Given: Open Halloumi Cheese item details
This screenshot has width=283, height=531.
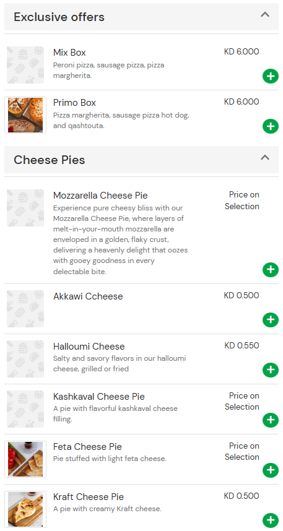Looking at the screenshot, I should click(89, 347).
